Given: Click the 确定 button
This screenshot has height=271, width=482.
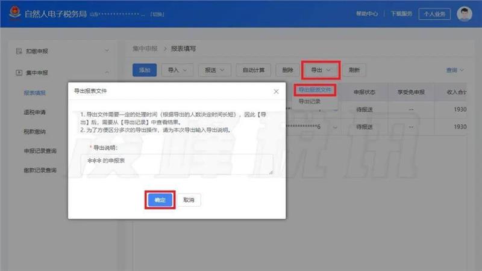Looking at the screenshot, I should pos(160,199).
